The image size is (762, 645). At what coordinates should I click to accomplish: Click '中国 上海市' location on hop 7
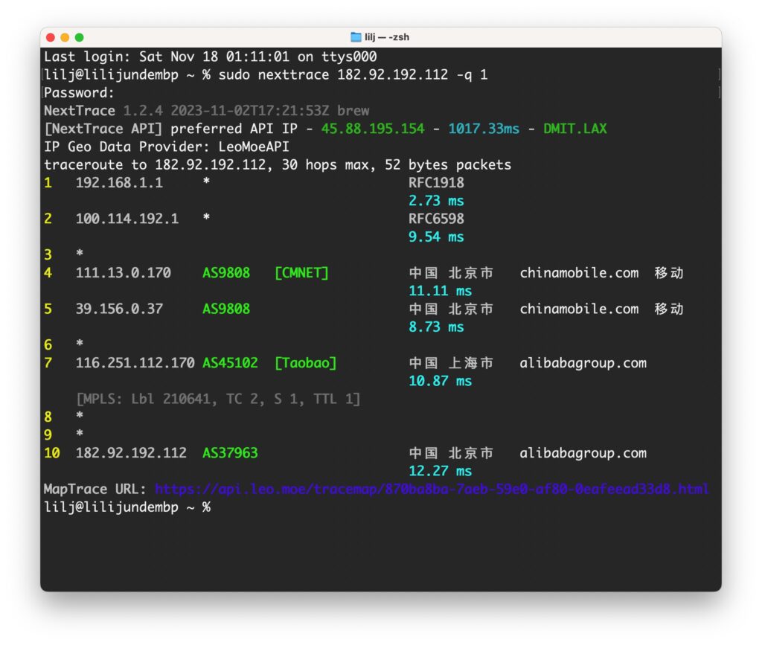pos(450,362)
